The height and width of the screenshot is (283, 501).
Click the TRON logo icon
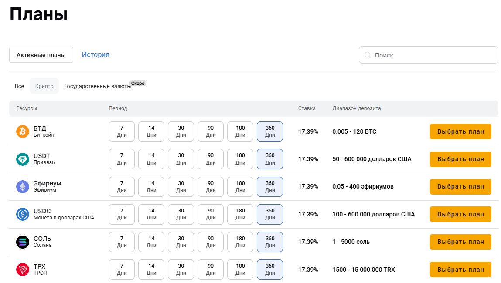(23, 270)
